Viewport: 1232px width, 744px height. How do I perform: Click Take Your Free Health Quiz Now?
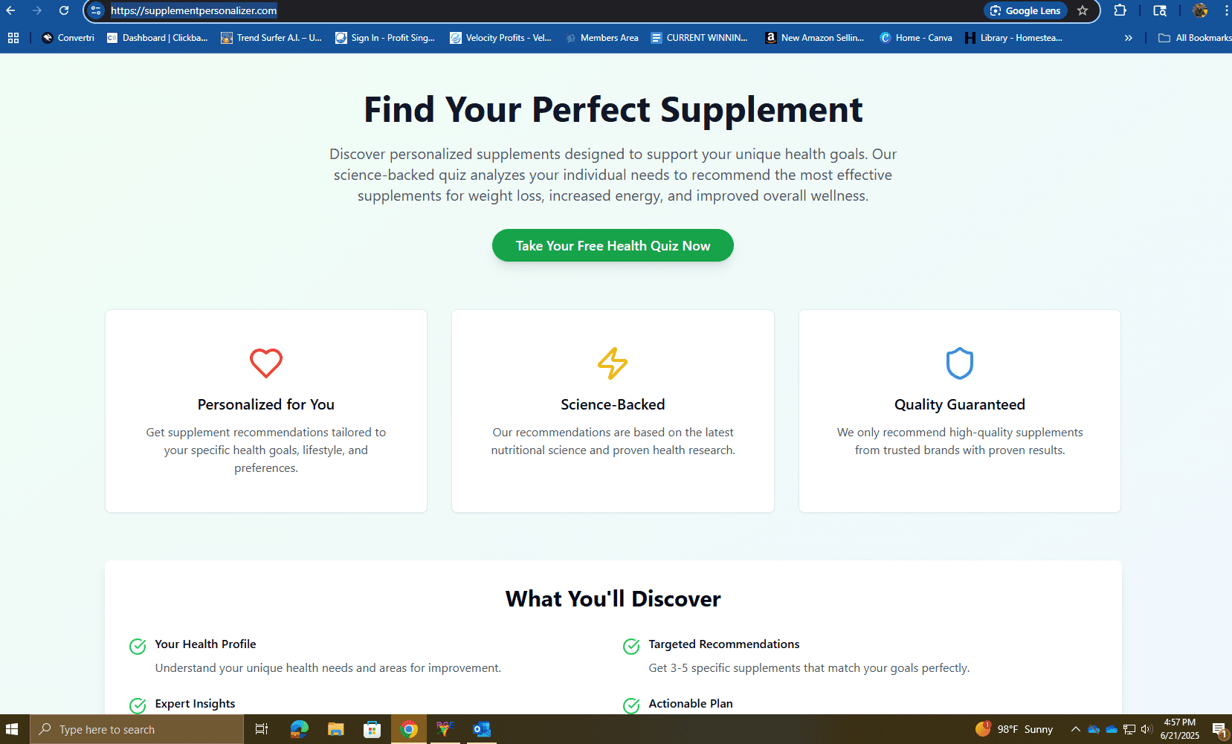(612, 245)
